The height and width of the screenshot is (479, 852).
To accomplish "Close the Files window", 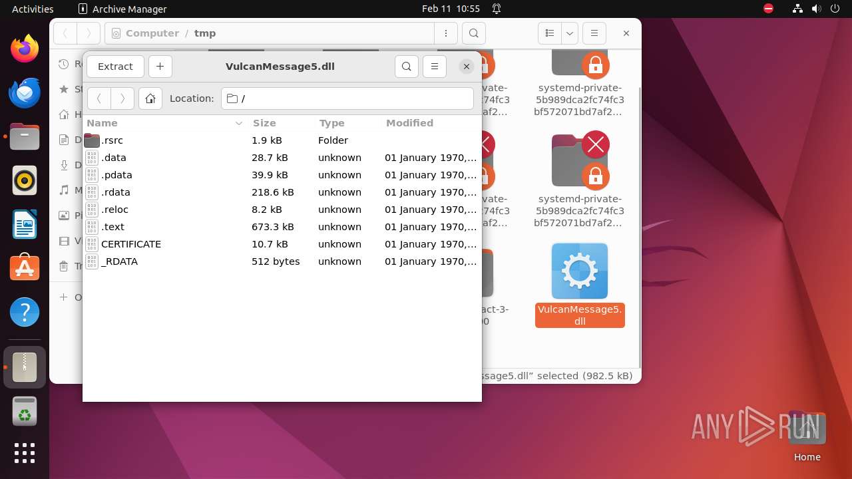I will [x=626, y=33].
